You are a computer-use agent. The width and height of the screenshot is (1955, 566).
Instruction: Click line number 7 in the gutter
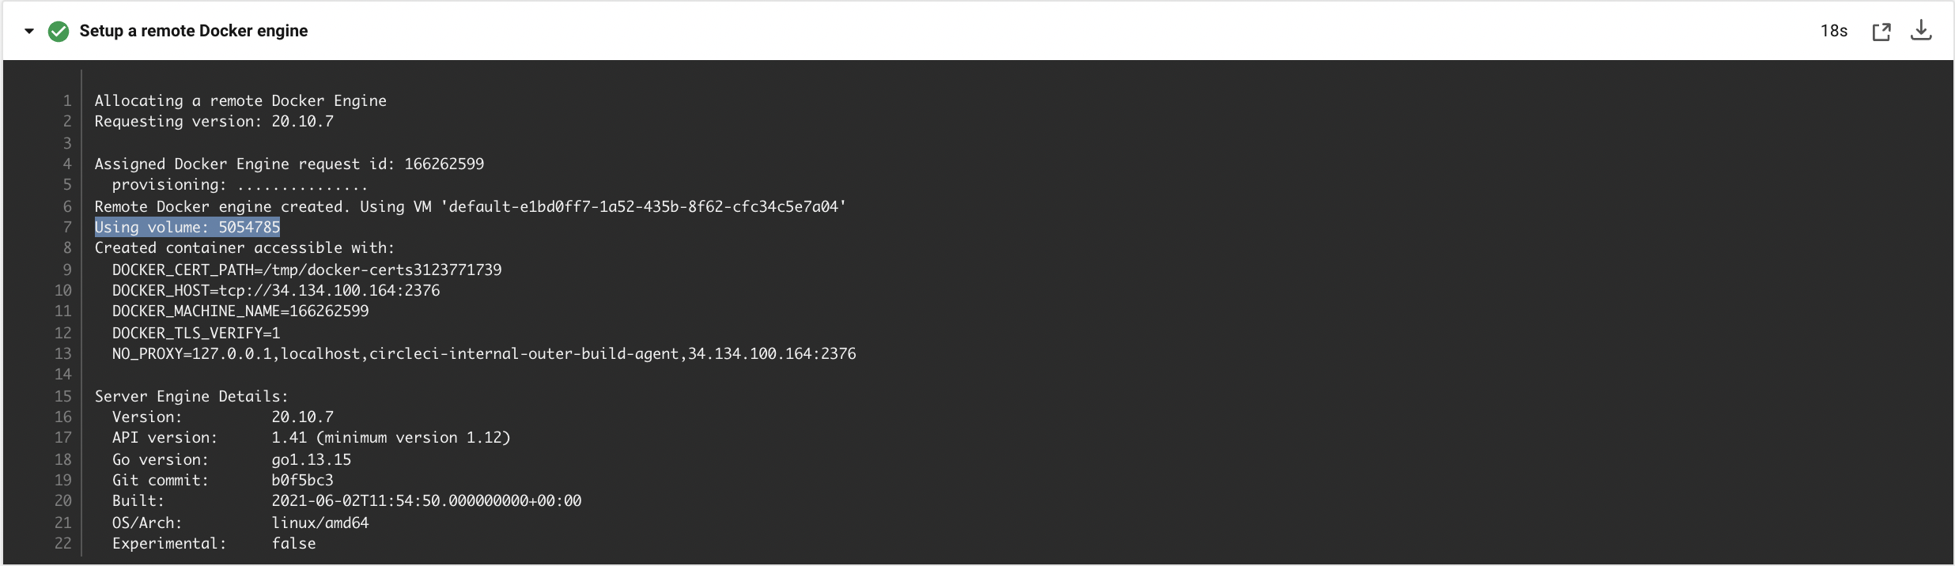click(x=67, y=228)
